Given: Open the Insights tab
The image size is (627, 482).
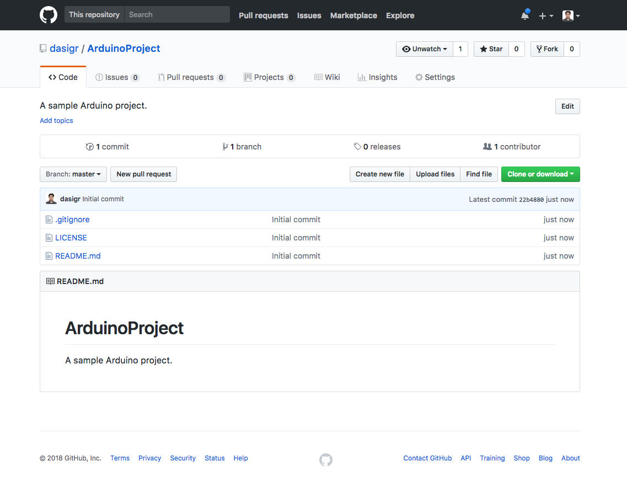Looking at the screenshot, I should pyautogui.click(x=378, y=77).
